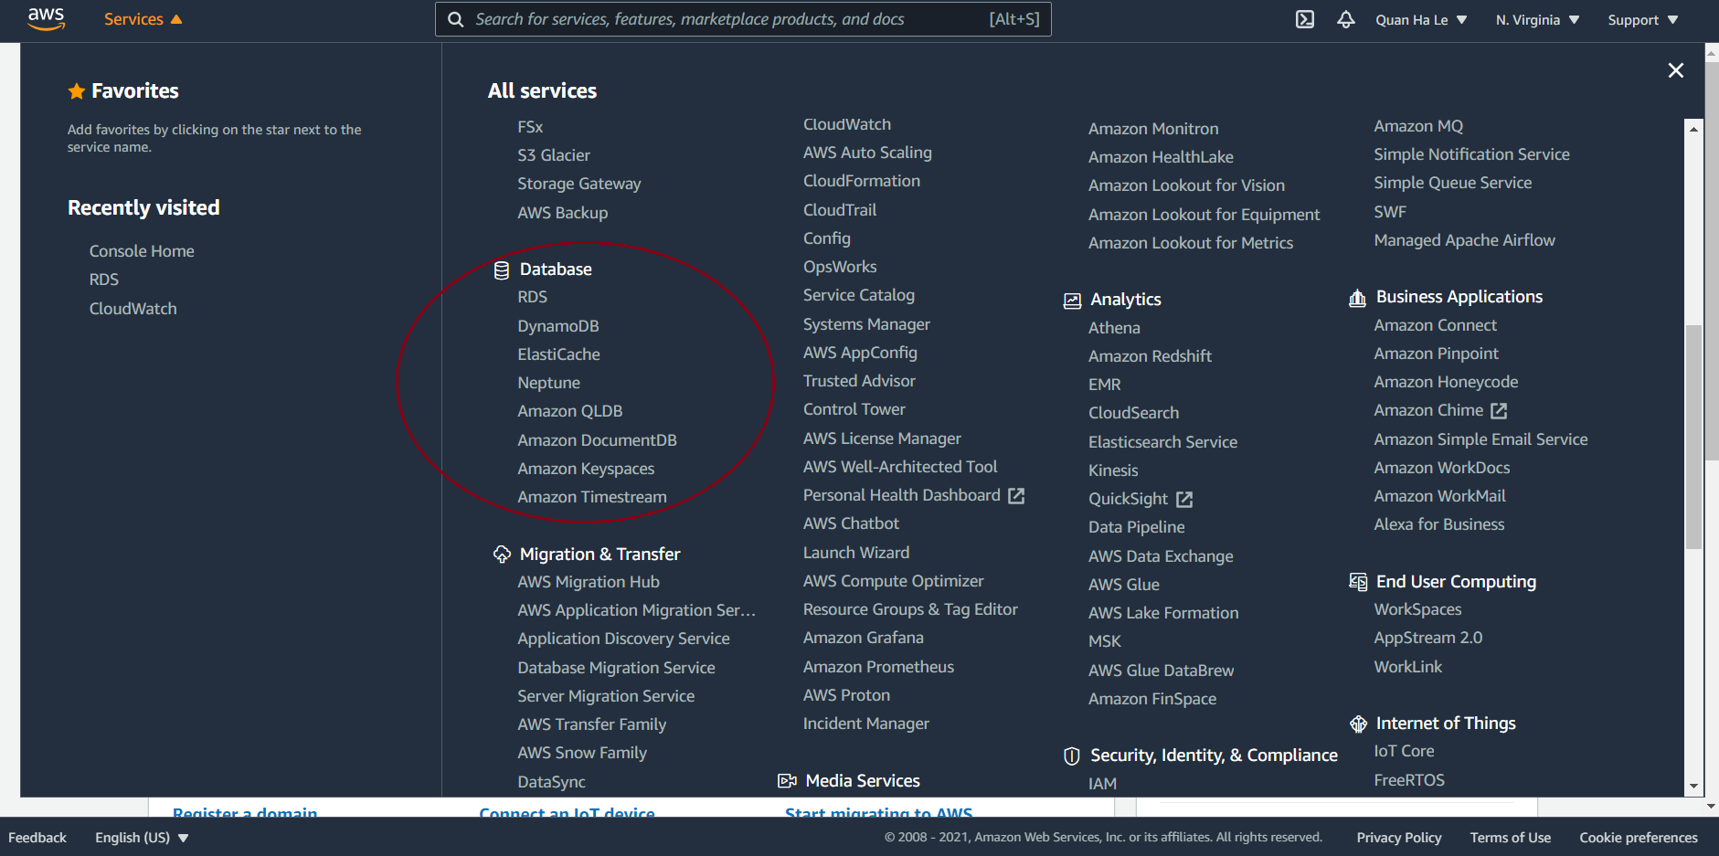Viewport: 1719px width, 856px height.
Task: Open Athena under Analytics
Action: (x=1115, y=328)
